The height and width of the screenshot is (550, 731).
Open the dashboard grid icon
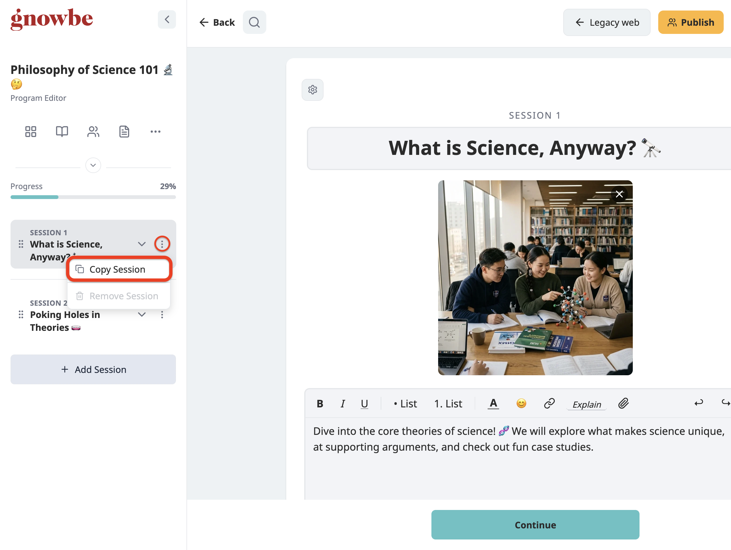(31, 132)
